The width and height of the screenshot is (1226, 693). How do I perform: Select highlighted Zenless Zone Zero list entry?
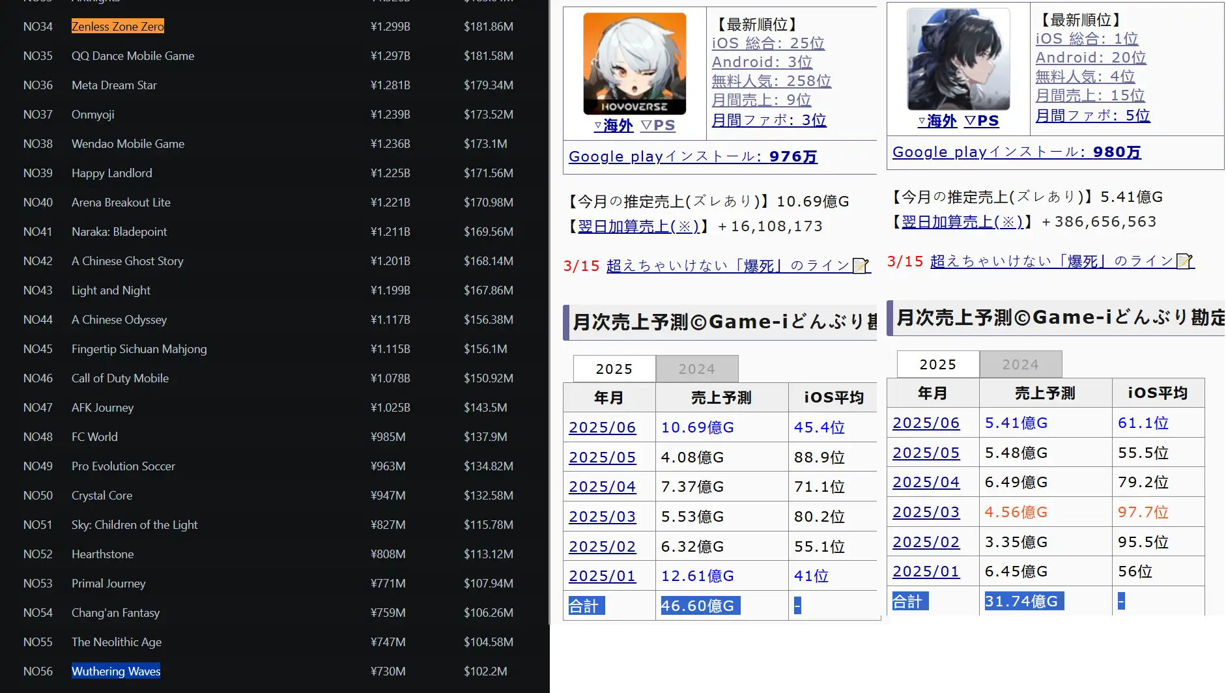click(118, 26)
